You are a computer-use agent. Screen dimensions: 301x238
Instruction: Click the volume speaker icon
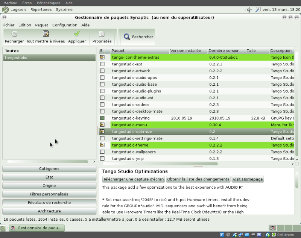pyautogui.click(x=249, y=10)
